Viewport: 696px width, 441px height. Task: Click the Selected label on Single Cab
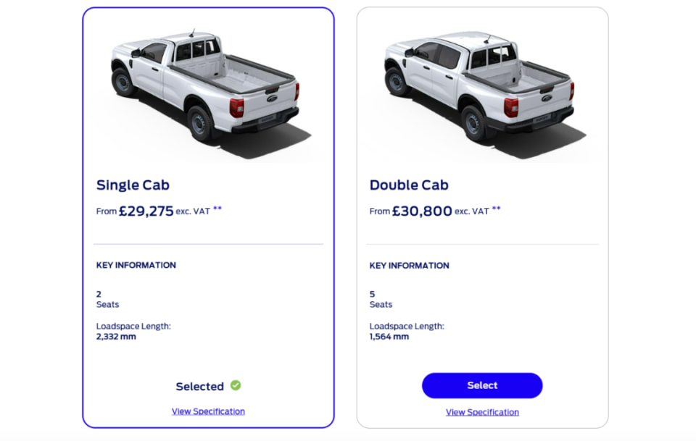tap(200, 387)
